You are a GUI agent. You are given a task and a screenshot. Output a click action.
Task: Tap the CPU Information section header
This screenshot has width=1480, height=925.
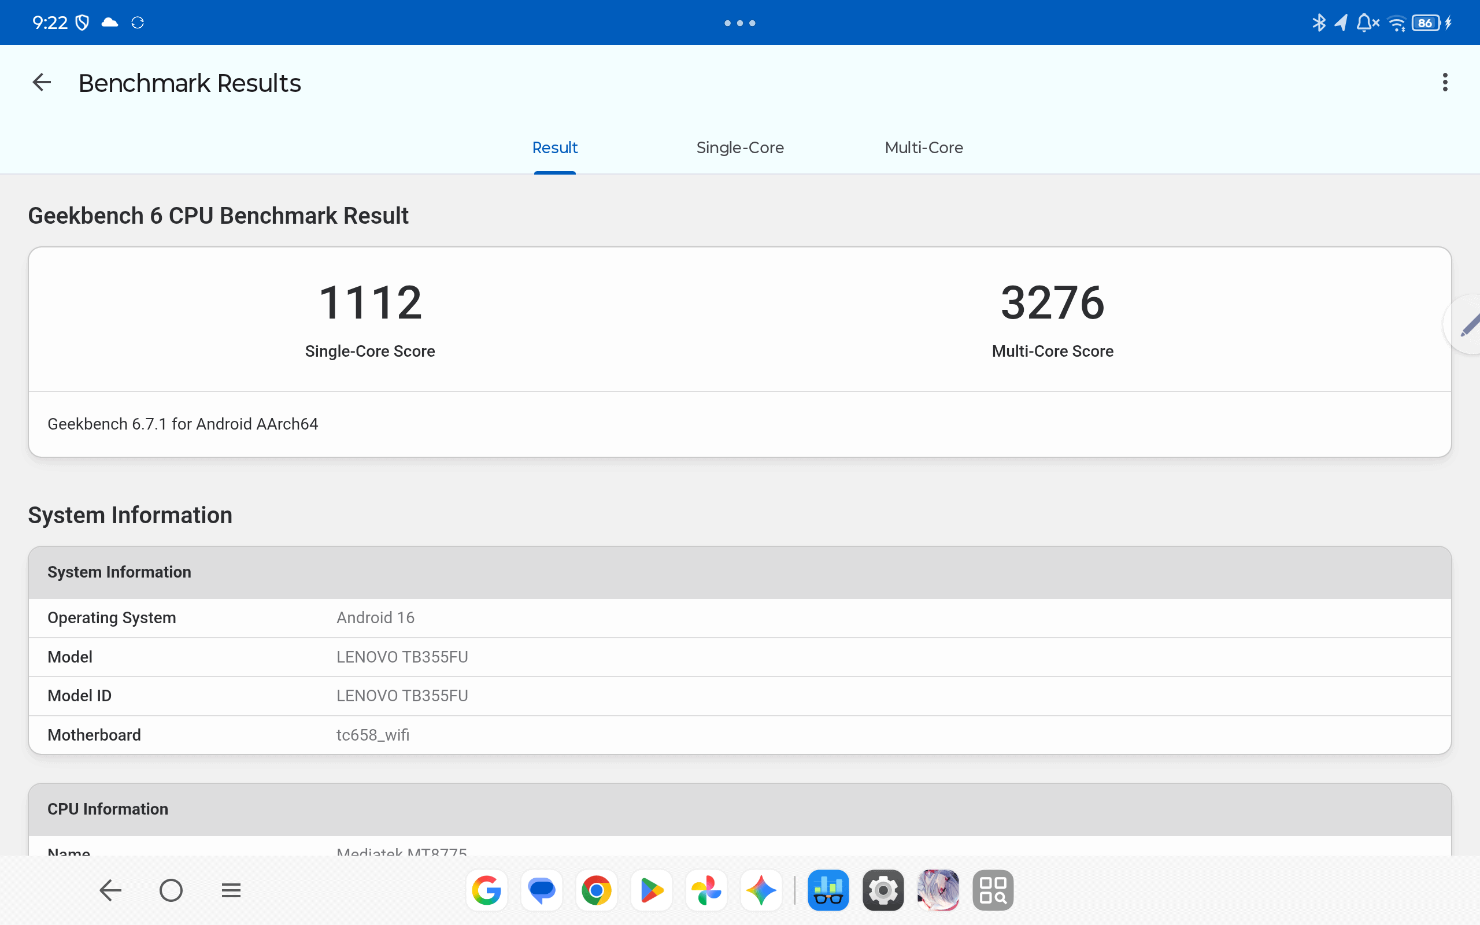point(740,809)
